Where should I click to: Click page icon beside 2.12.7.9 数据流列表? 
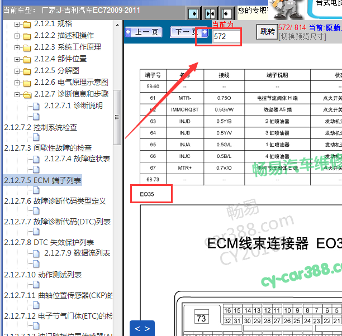tap(36, 253)
